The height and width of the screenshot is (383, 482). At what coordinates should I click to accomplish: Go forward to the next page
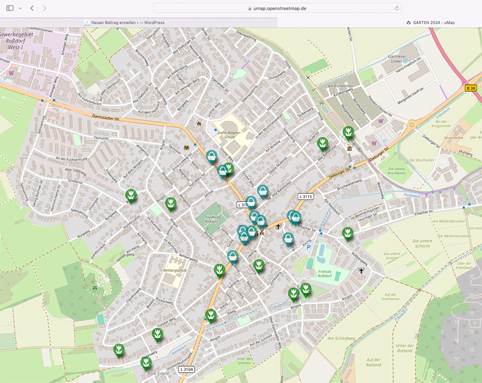pyautogui.click(x=45, y=8)
